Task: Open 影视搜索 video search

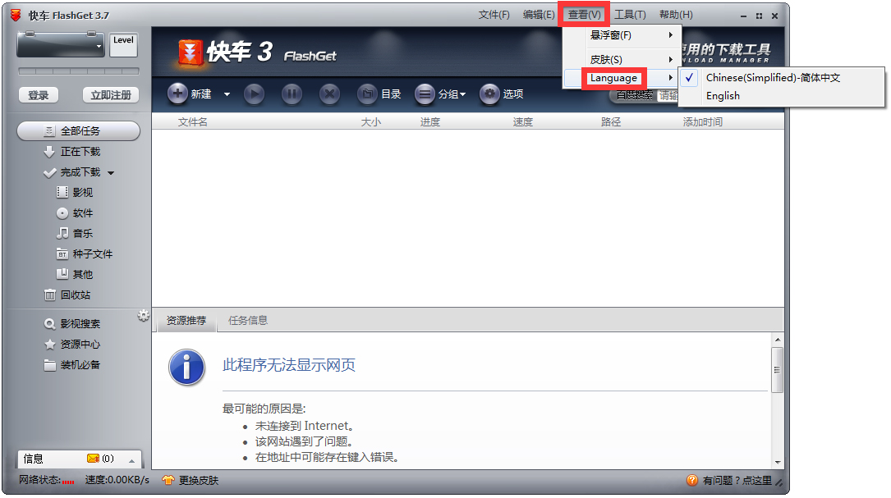Action: 78,323
